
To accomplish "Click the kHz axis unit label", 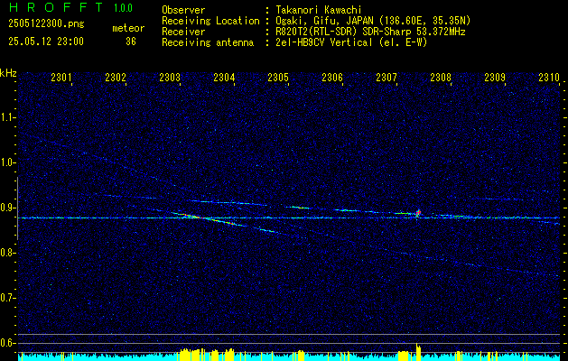I will (x=8, y=73).
